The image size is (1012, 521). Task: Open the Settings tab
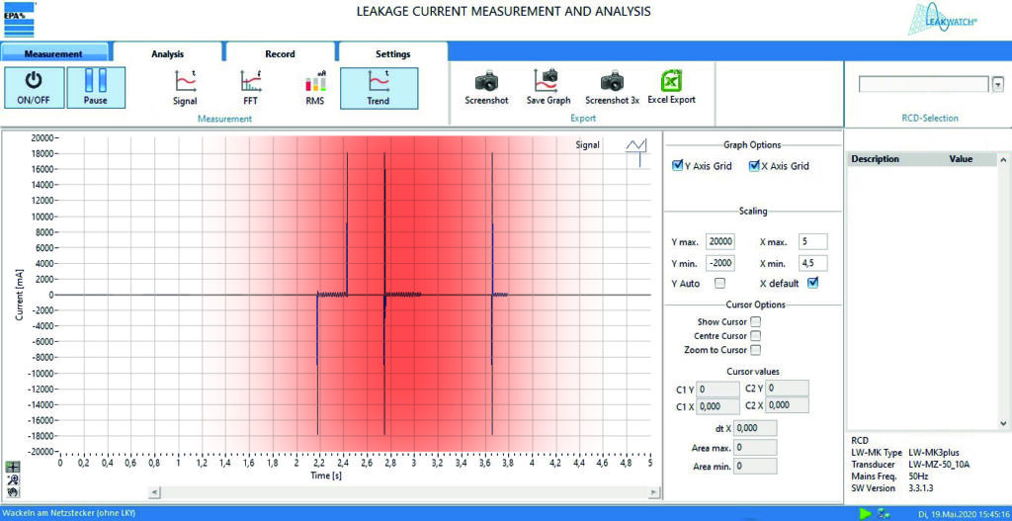[x=392, y=53]
